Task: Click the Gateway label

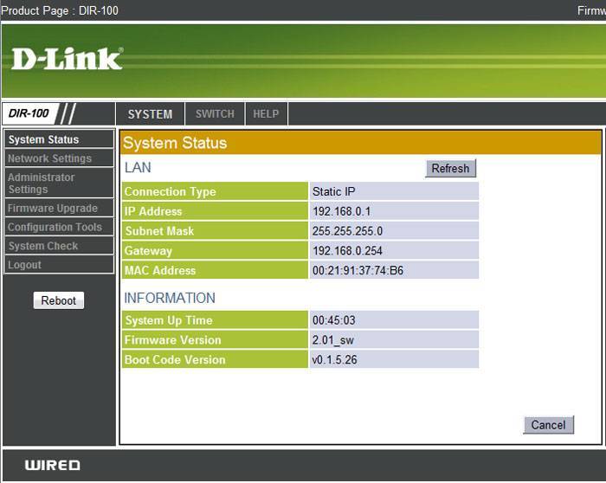Action: (215, 251)
